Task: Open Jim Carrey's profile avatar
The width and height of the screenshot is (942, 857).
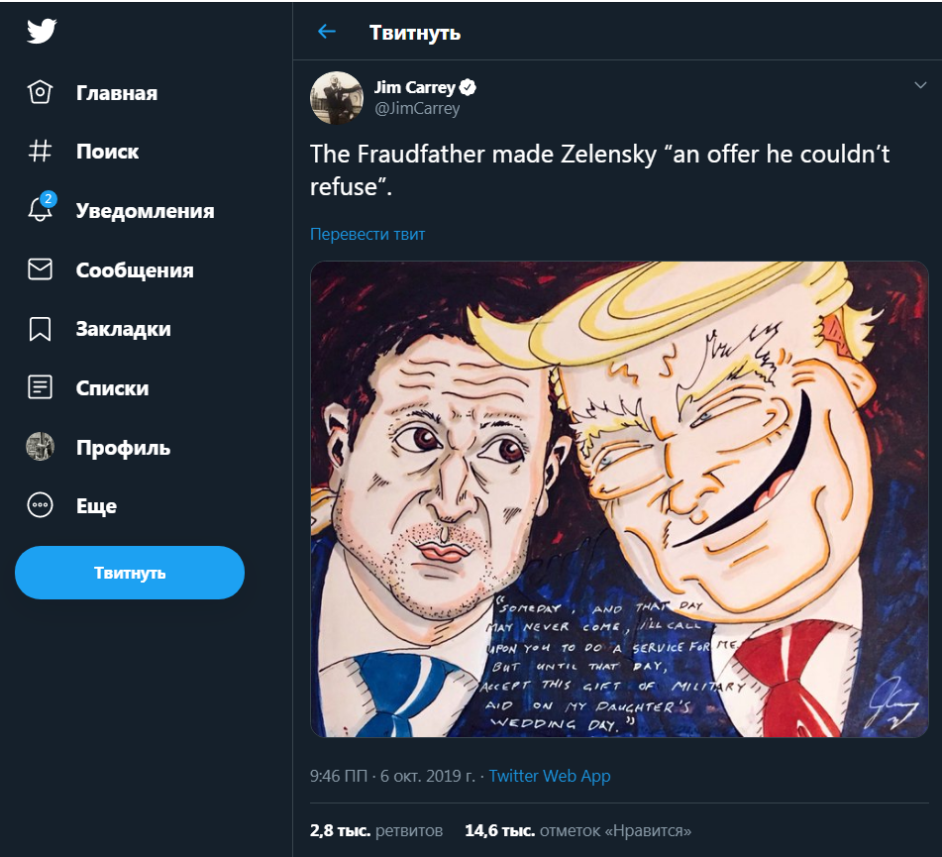Action: (x=337, y=97)
